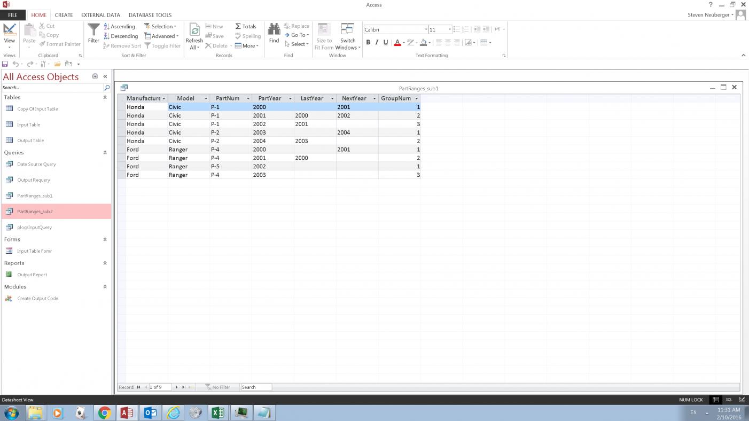The width and height of the screenshot is (749, 421).
Task: Open the PartYear column filter dropdown
Action: 290,98
